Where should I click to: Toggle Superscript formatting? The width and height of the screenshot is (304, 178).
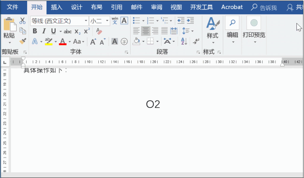tap(86, 31)
